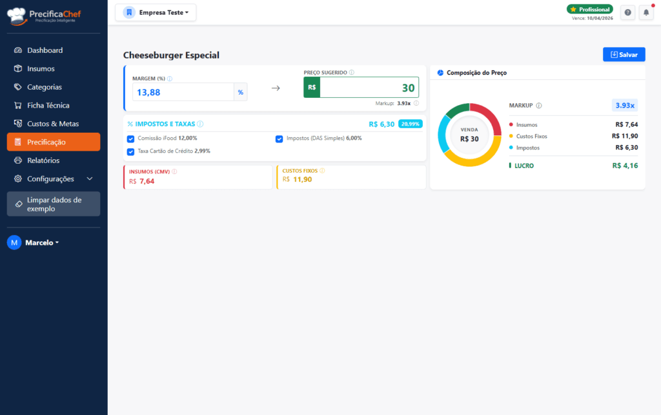Screen dimensions: 661x415
Task: Click the Empresa Teste building icon
Action: [x=129, y=13]
